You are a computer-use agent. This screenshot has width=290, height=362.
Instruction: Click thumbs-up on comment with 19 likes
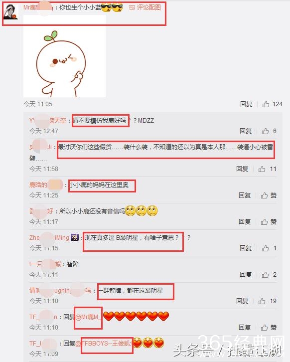click(x=262, y=301)
